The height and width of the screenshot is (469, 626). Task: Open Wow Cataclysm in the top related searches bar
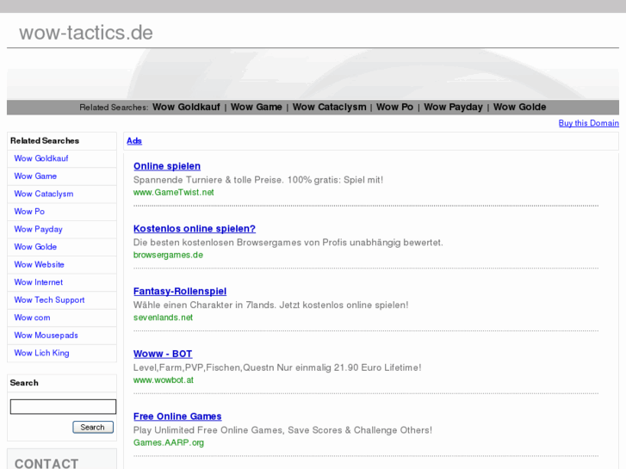point(330,107)
